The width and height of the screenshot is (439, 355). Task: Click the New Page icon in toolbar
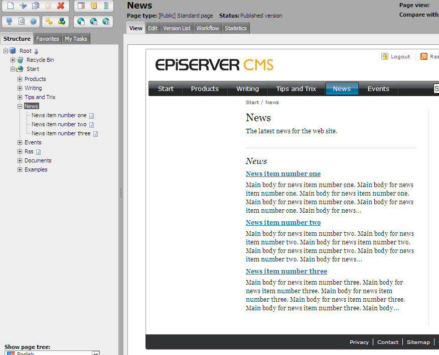coord(10,6)
